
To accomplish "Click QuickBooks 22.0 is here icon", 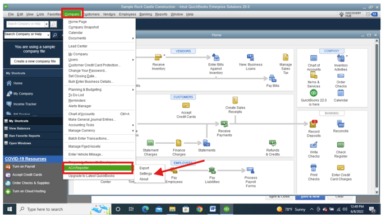I will pyautogui.click(x=314, y=93).
